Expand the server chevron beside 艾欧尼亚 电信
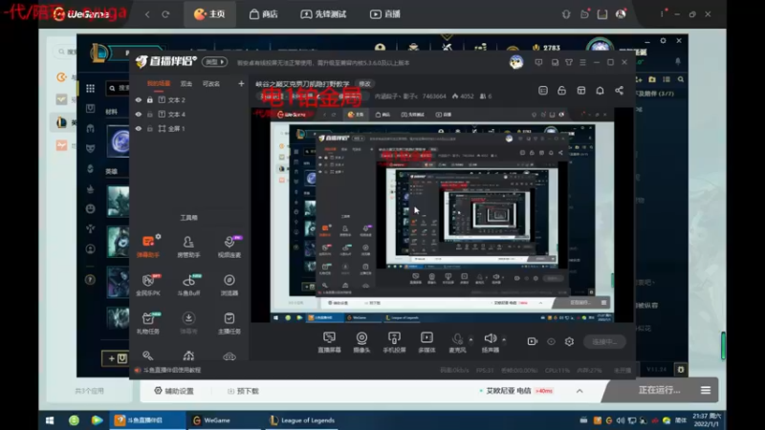Viewport: 765px width, 430px height. tap(579, 391)
